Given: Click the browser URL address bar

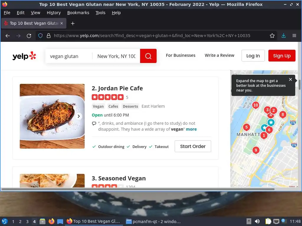Looking at the screenshot, I should pyautogui.click(x=152, y=36).
